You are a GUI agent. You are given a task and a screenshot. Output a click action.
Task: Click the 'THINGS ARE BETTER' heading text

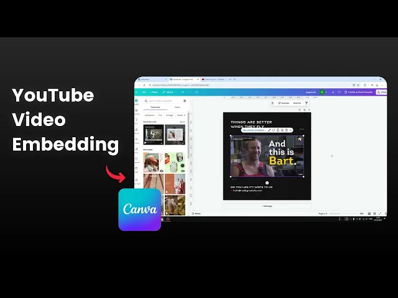coord(251,122)
